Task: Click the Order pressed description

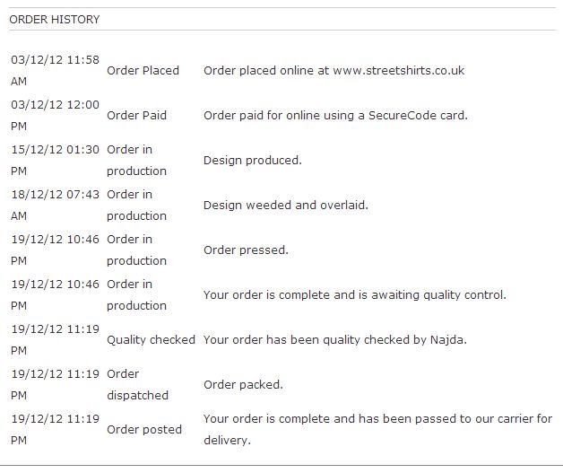Action: 246,250
